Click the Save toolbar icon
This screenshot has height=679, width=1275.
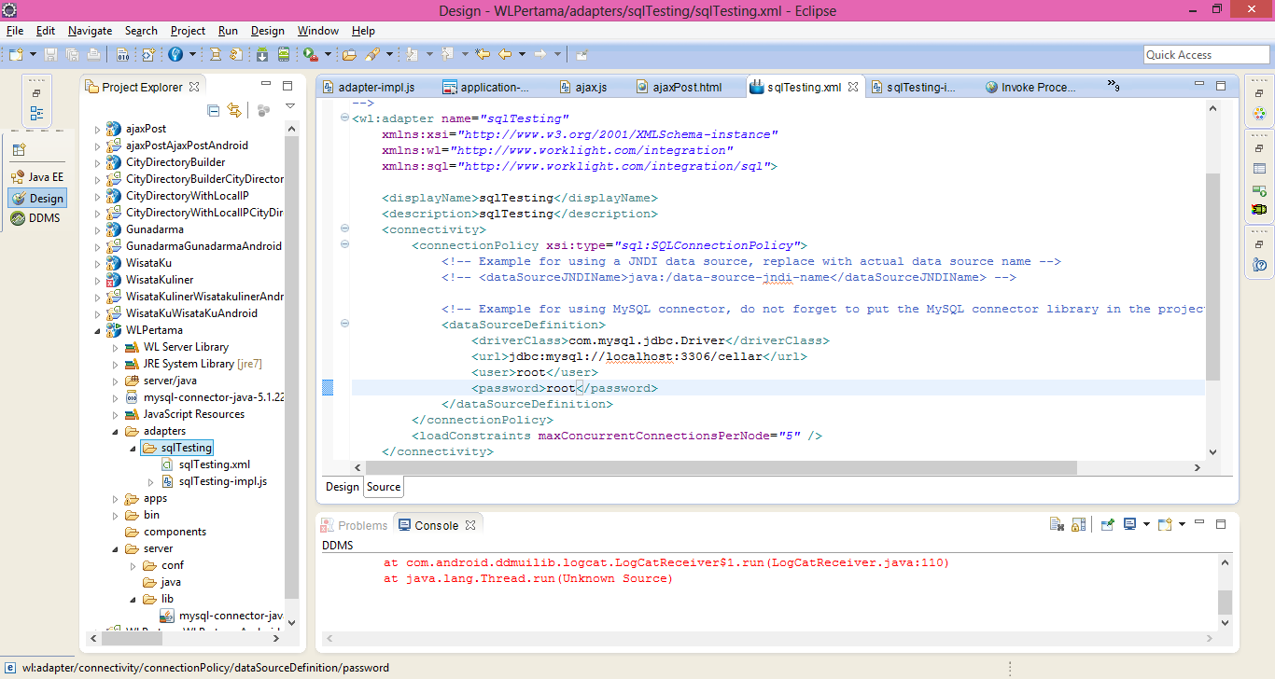[50, 54]
